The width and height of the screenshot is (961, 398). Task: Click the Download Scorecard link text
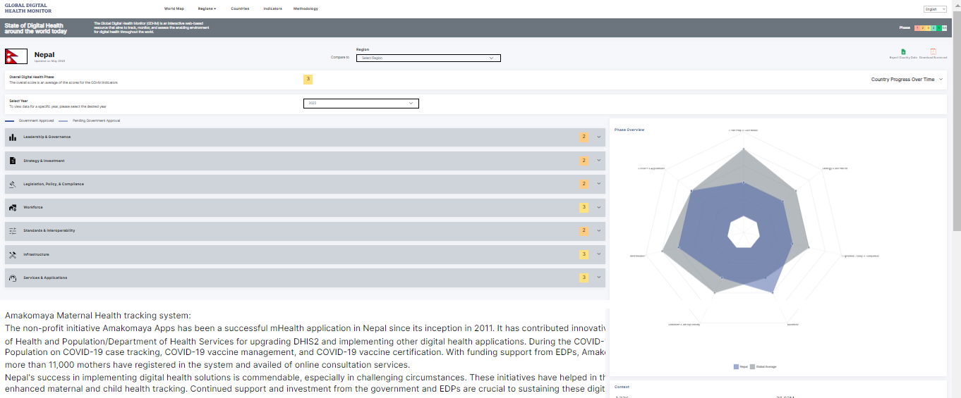[x=933, y=57]
